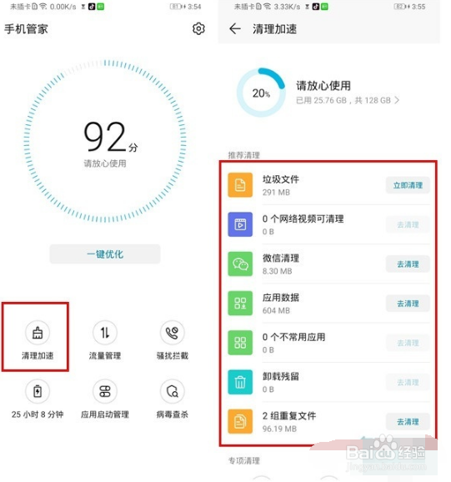451x482 pixels.
Task: Click 去清理 for 重复文件
Action: tap(408, 422)
